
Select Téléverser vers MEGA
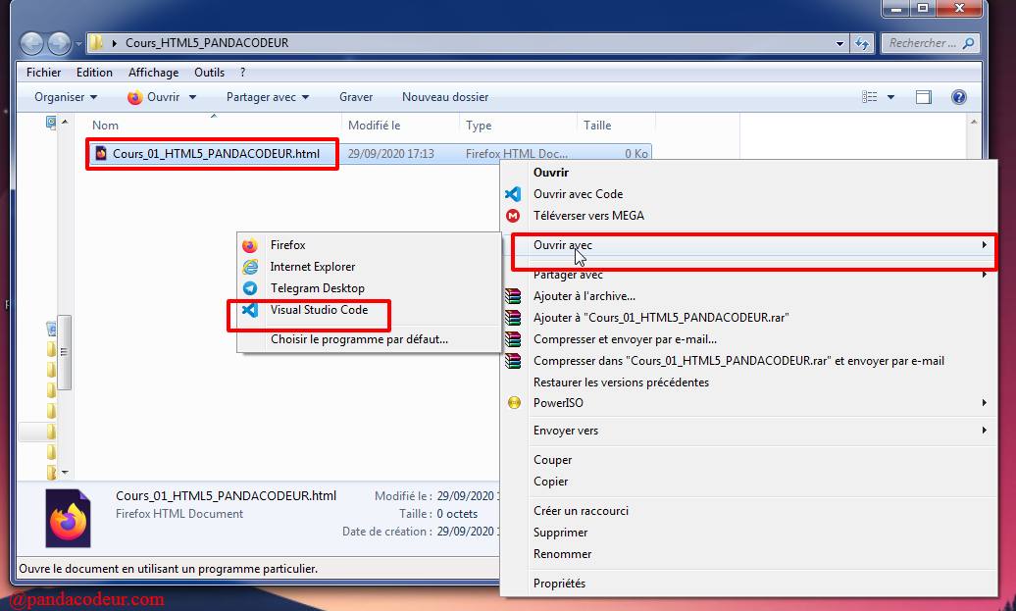[588, 216]
